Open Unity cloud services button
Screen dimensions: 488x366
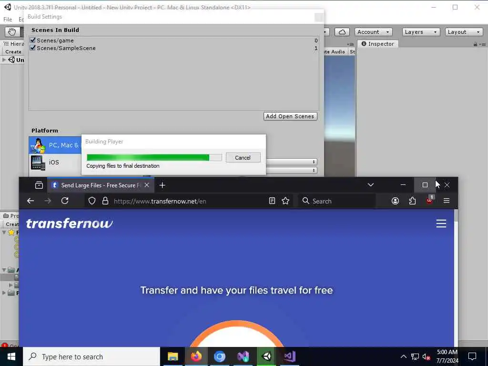pos(342,32)
